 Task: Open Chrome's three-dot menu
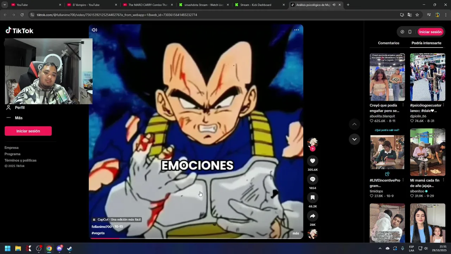click(446, 15)
